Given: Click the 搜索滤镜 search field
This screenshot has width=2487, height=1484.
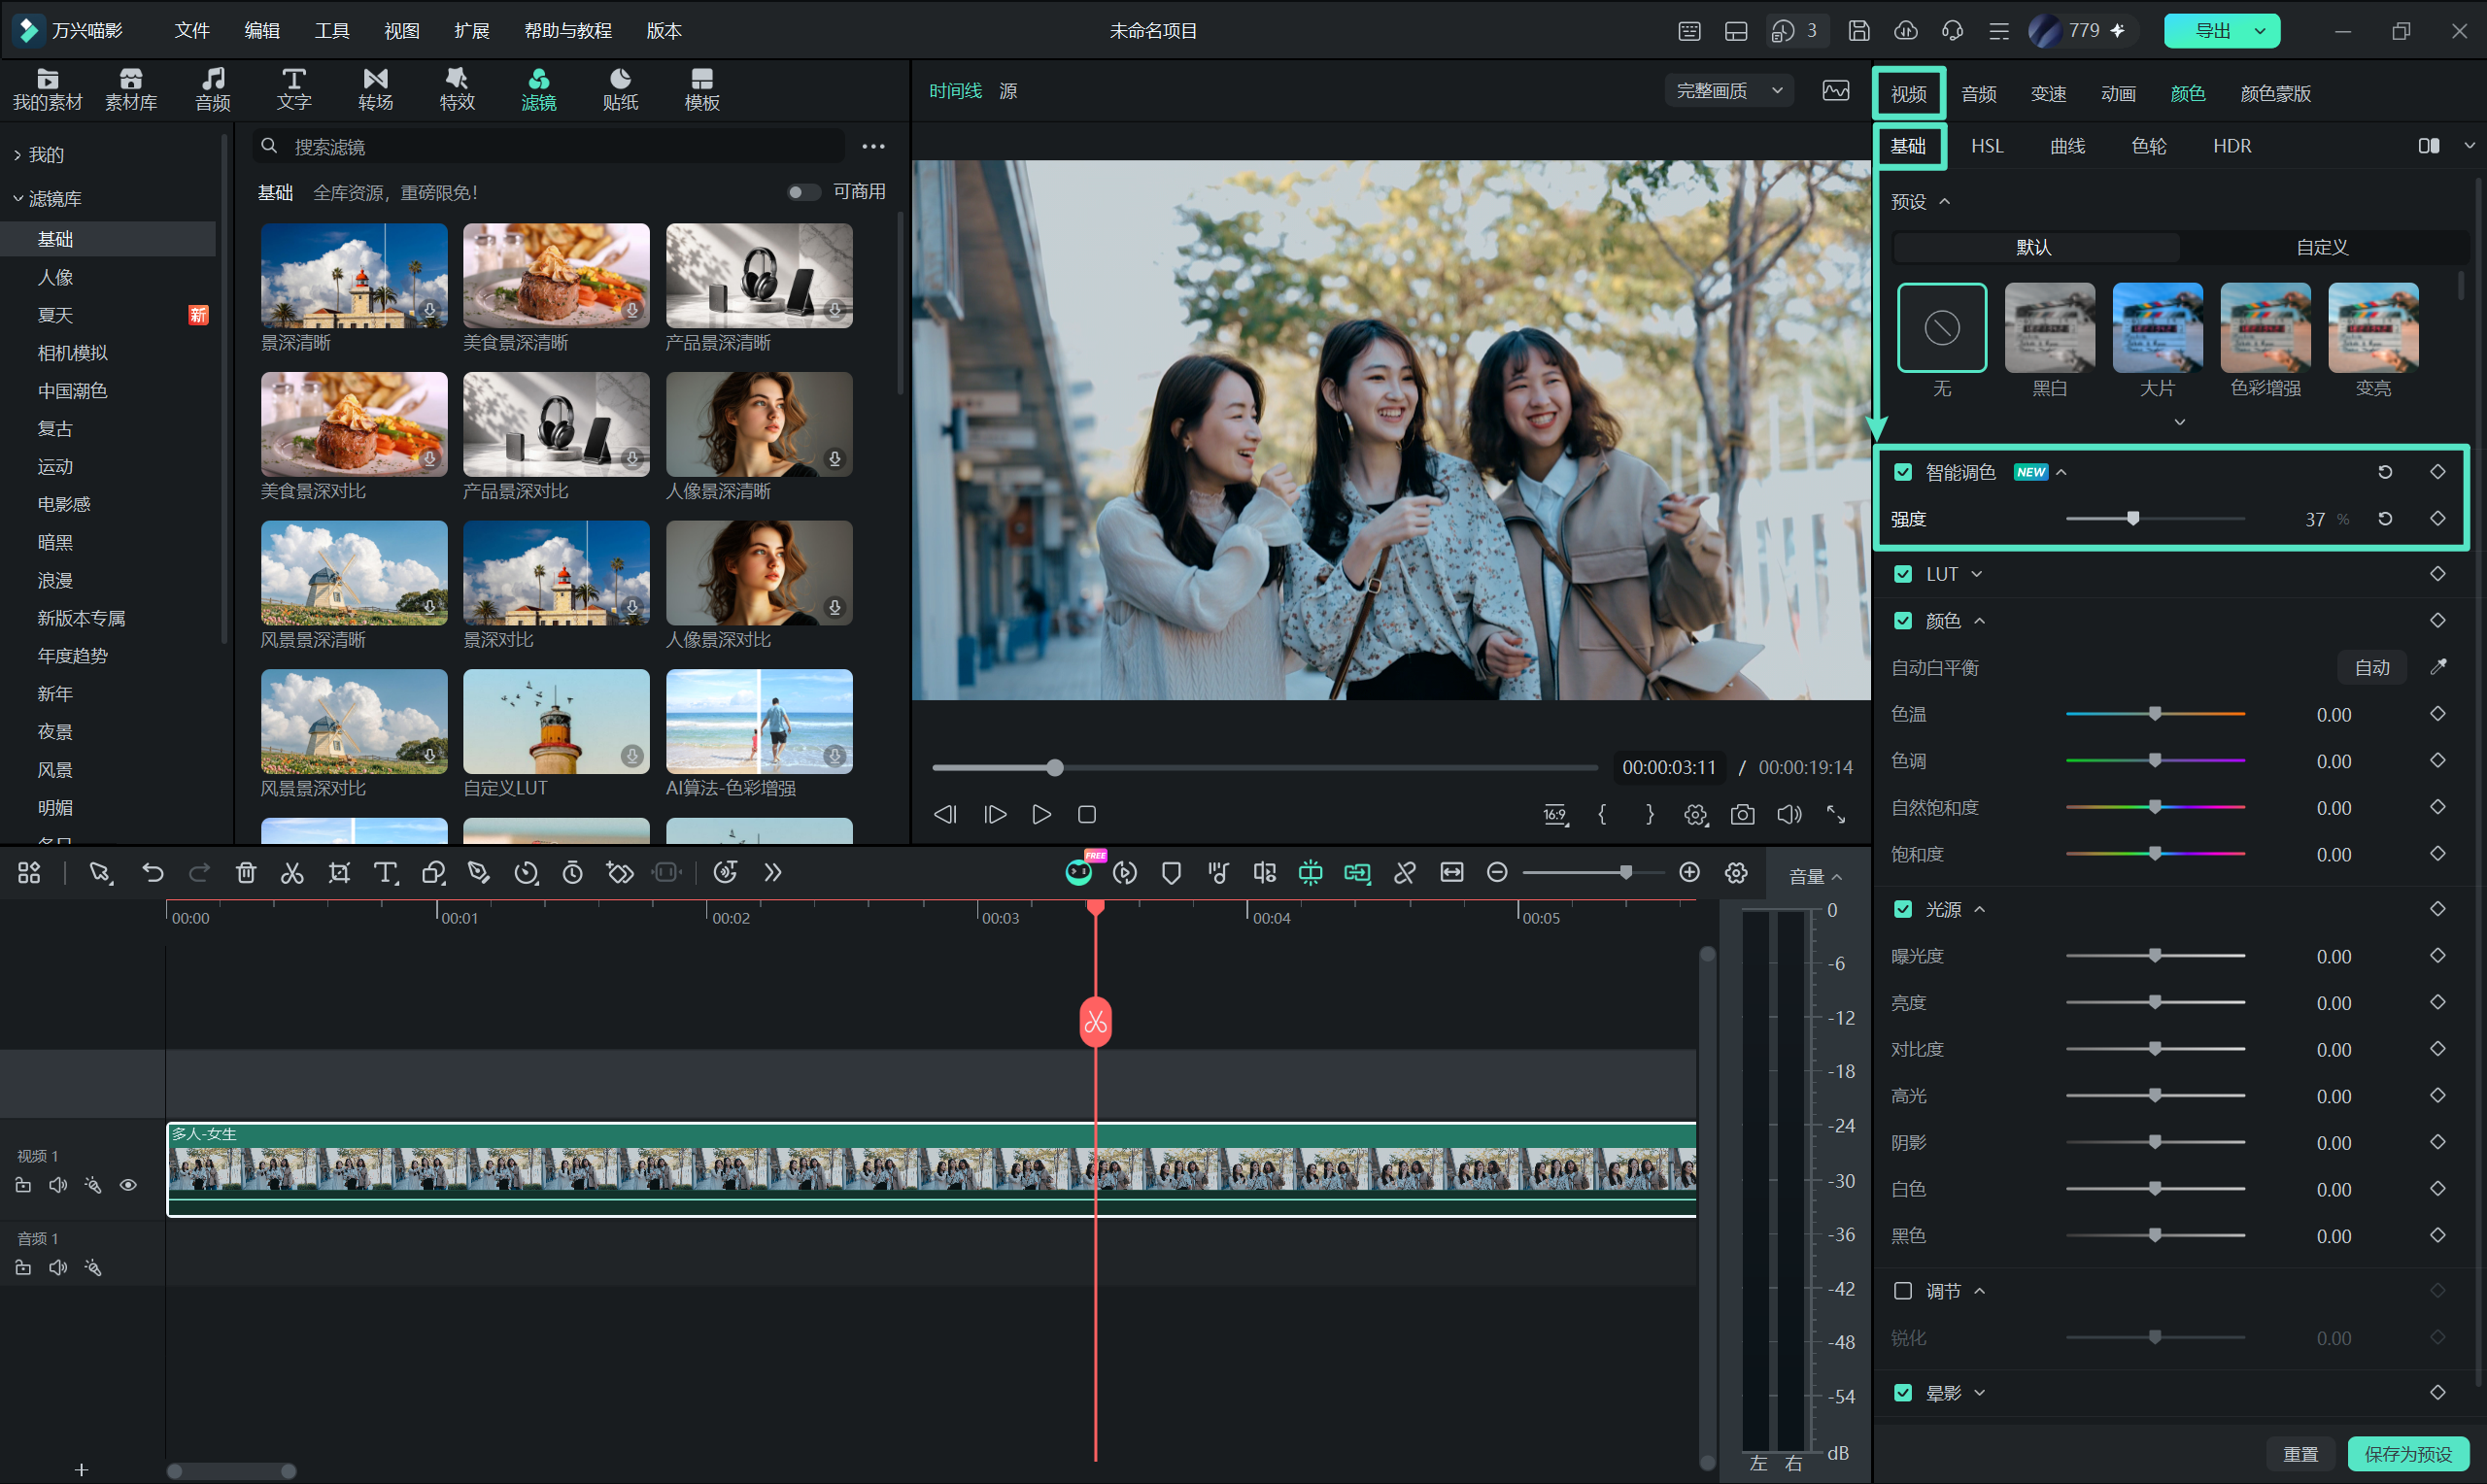Looking at the screenshot, I should (x=550, y=147).
